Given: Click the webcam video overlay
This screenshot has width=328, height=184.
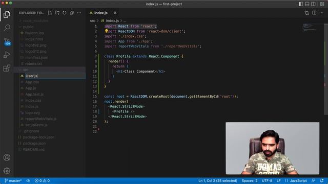Looking at the screenshot, I should pyautogui.click(x=272, y=148).
